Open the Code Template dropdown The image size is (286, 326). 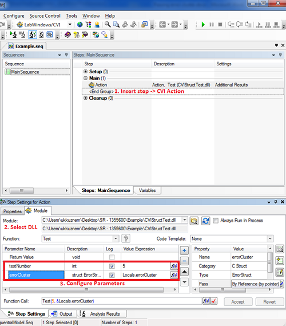270,238
